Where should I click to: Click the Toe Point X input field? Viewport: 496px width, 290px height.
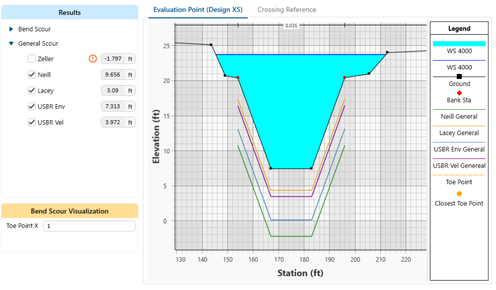pyautogui.click(x=89, y=226)
